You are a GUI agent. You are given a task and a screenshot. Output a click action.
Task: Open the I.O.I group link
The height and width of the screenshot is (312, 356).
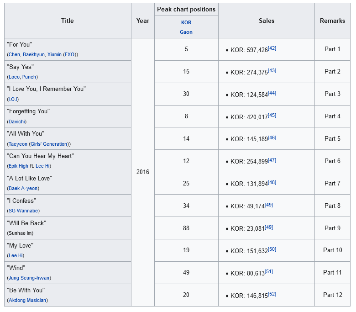[13, 99]
